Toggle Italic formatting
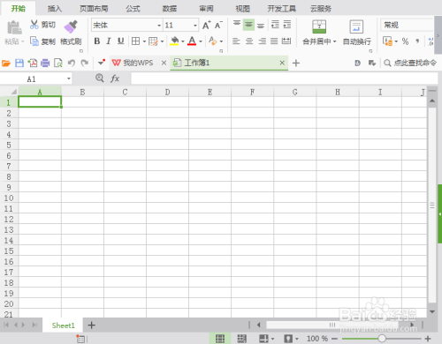 [x=109, y=41]
